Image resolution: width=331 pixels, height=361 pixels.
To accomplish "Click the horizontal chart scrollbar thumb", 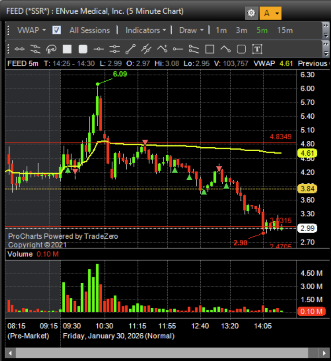I will 162,353.
